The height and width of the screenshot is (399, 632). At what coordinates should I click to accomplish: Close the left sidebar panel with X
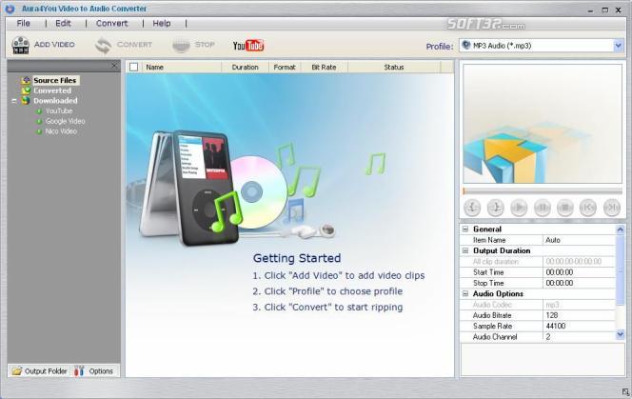(114, 66)
